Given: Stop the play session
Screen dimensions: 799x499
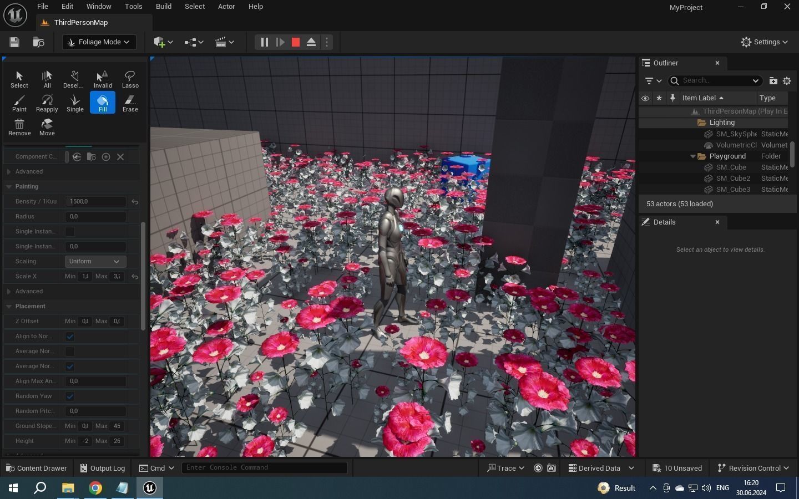Looking at the screenshot, I should pos(296,42).
